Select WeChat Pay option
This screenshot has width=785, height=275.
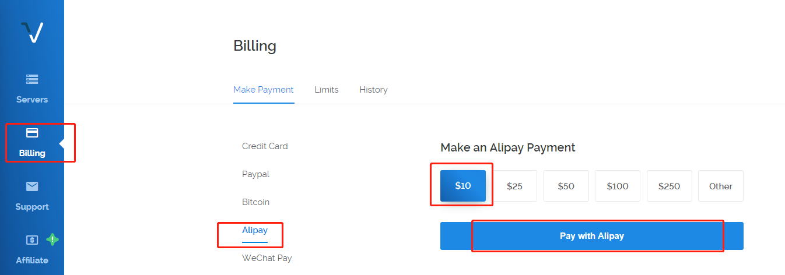point(267,258)
